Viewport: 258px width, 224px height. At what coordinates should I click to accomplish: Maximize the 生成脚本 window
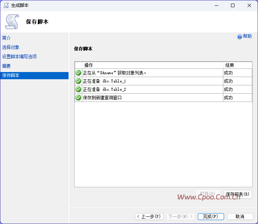tap(233, 5)
